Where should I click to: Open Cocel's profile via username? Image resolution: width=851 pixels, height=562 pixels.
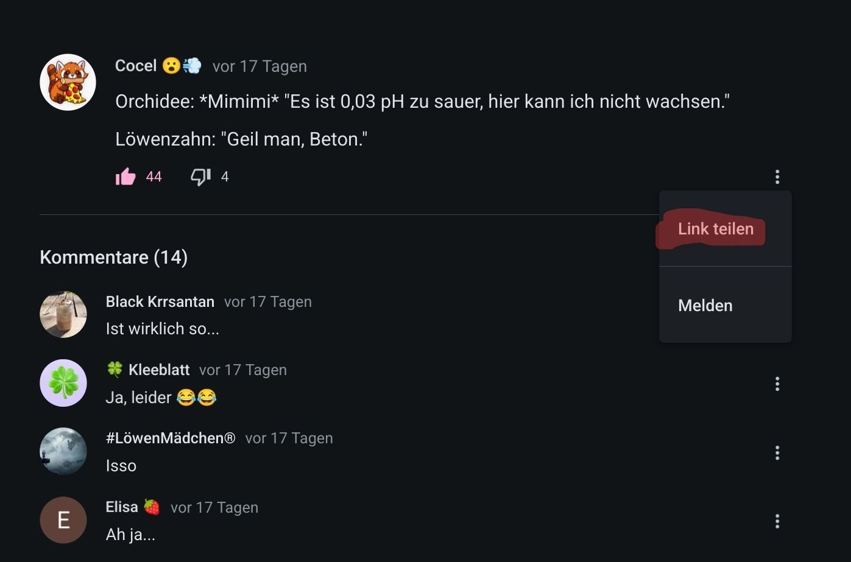click(x=136, y=66)
